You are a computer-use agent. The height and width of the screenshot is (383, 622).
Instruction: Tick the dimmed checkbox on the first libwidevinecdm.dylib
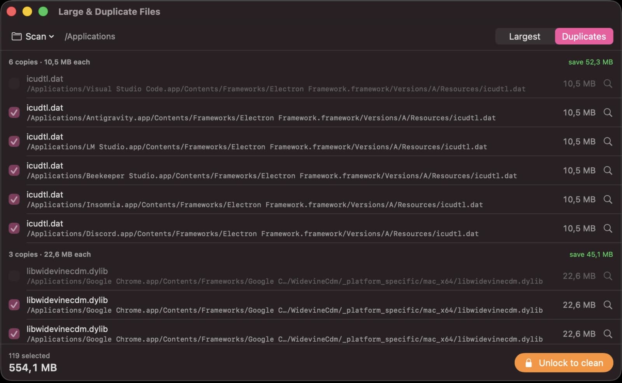click(x=14, y=276)
